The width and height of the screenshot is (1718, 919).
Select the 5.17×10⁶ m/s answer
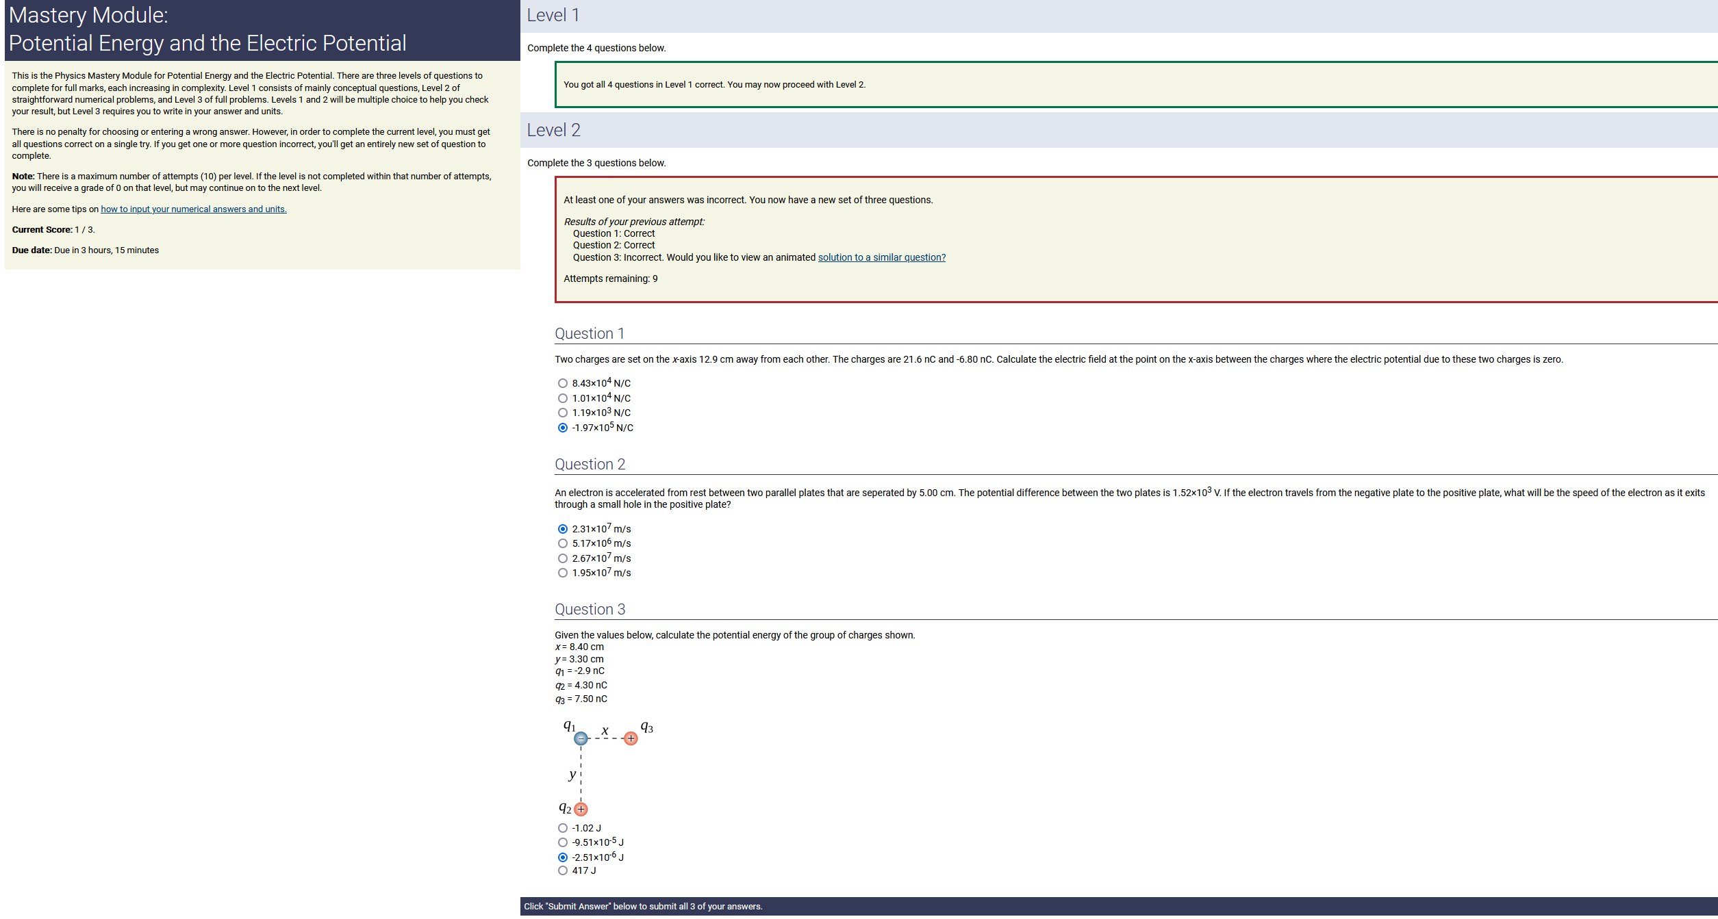[x=563, y=543]
